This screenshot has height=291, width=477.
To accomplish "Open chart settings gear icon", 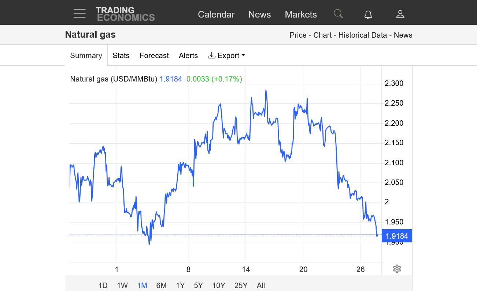I will 397,269.
